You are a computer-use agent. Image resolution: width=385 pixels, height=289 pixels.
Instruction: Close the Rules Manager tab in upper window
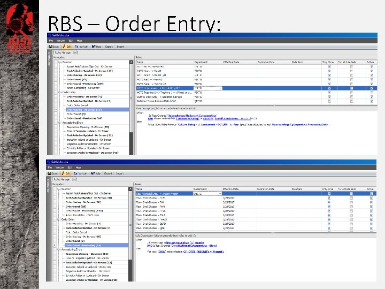click(75, 52)
